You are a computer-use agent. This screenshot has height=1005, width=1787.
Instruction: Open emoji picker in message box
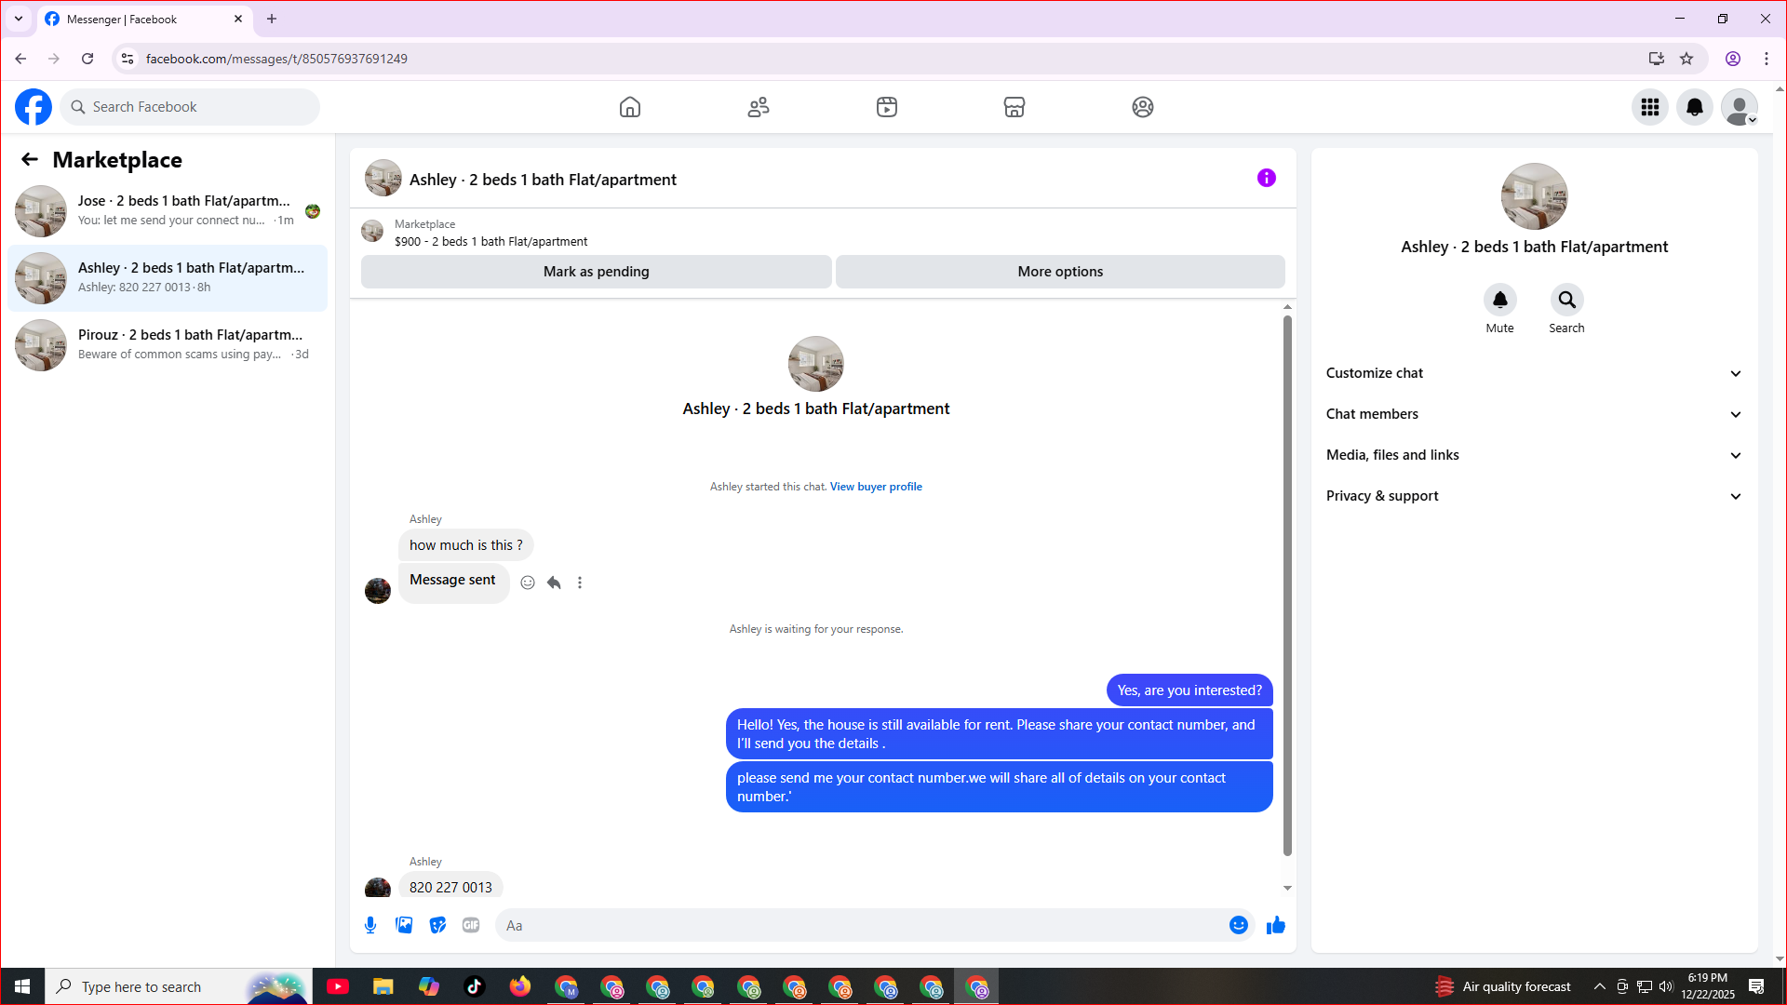[x=1238, y=925]
